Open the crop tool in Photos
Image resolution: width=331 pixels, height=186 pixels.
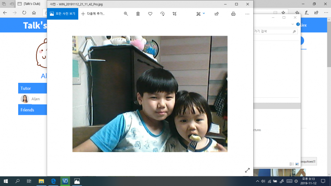(174, 14)
